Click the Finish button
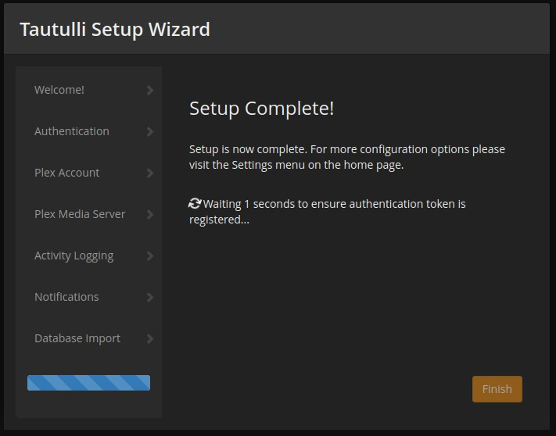This screenshot has height=436, width=556. [x=497, y=389]
